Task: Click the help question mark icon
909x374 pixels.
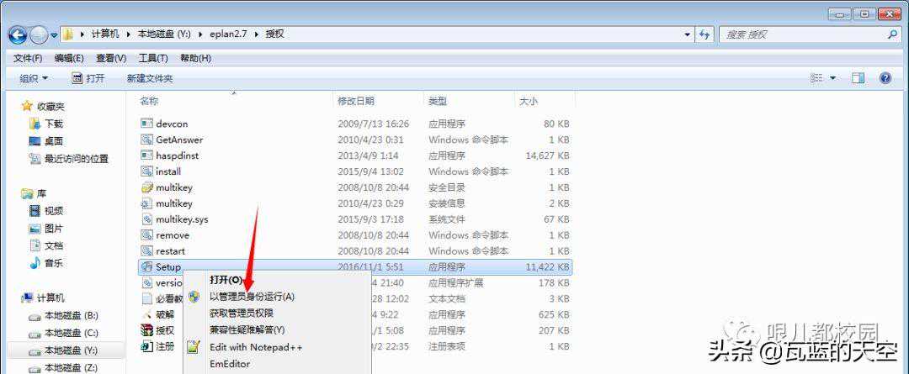Action: tap(885, 78)
